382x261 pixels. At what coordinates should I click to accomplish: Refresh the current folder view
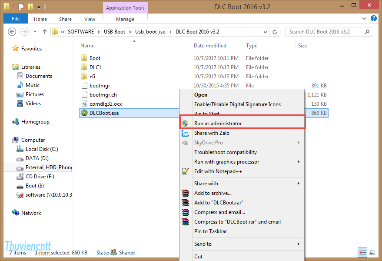click(x=275, y=32)
